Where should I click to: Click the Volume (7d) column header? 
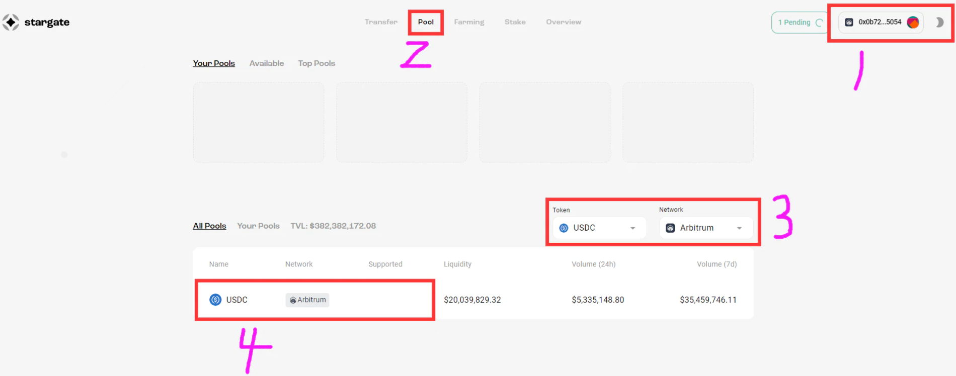(717, 264)
